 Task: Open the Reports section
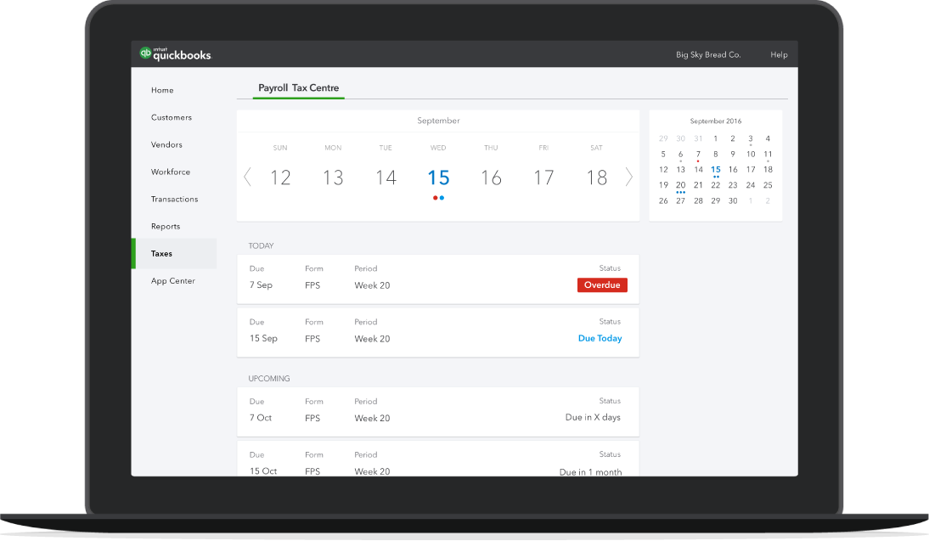pyautogui.click(x=166, y=226)
